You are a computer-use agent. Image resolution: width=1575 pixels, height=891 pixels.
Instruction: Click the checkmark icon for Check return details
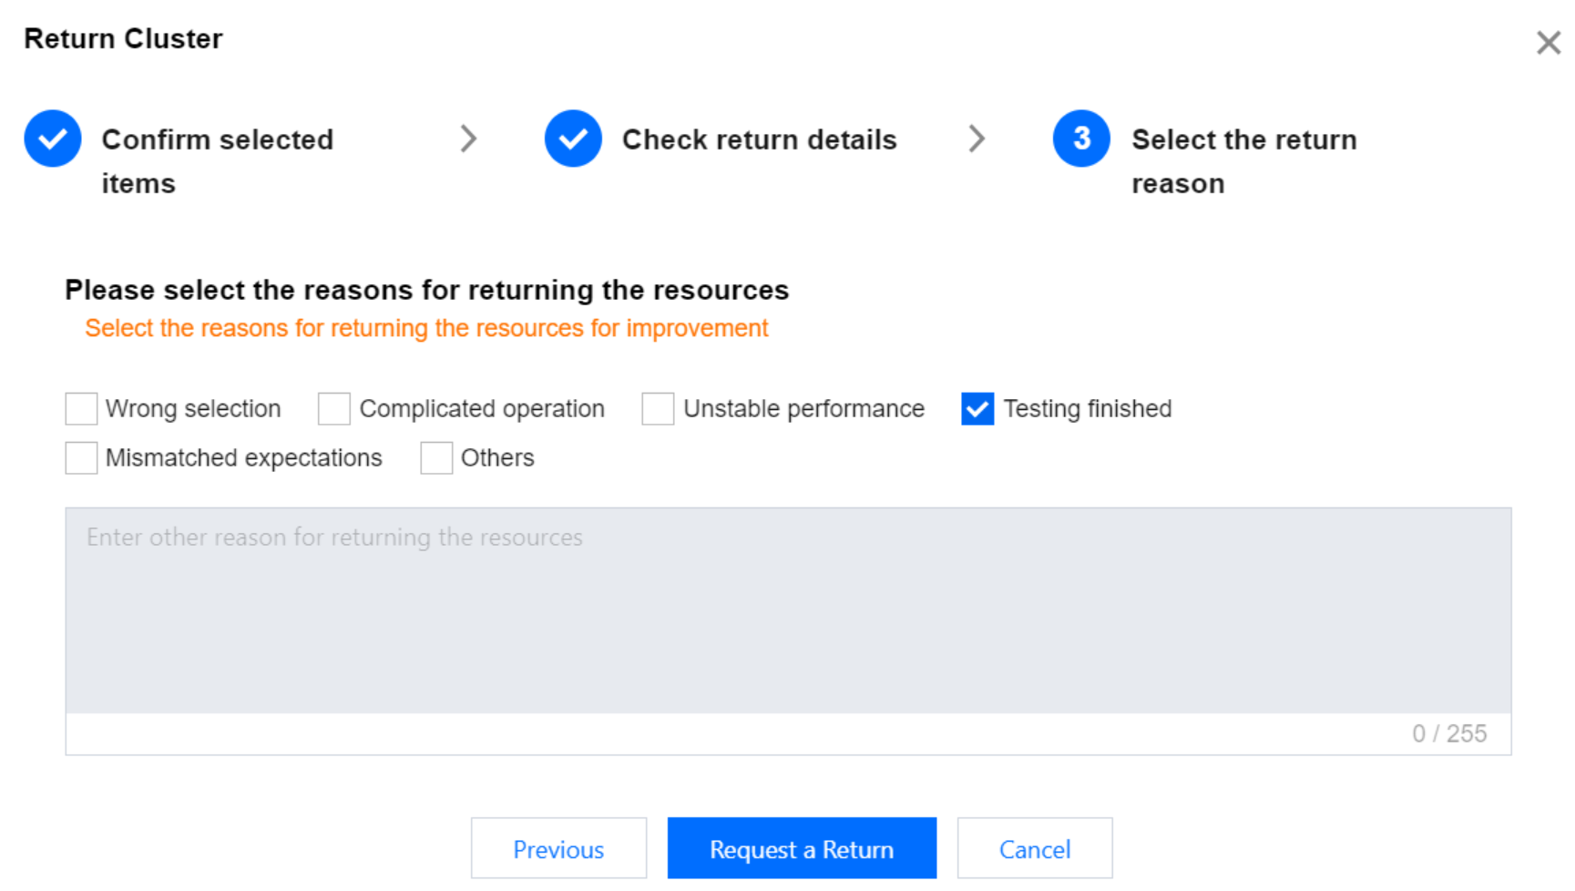pyautogui.click(x=573, y=138)
